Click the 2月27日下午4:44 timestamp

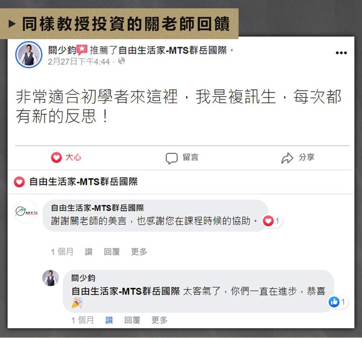(79, 62)
